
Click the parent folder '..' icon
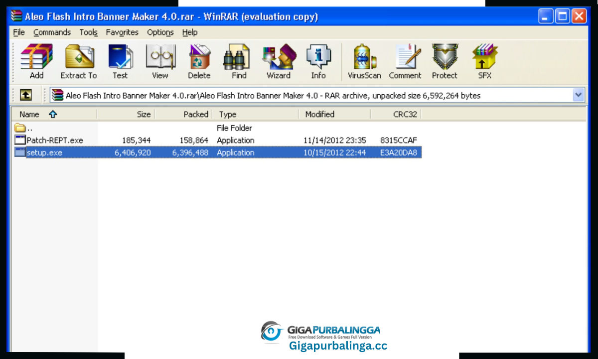(x=20, y=128)
